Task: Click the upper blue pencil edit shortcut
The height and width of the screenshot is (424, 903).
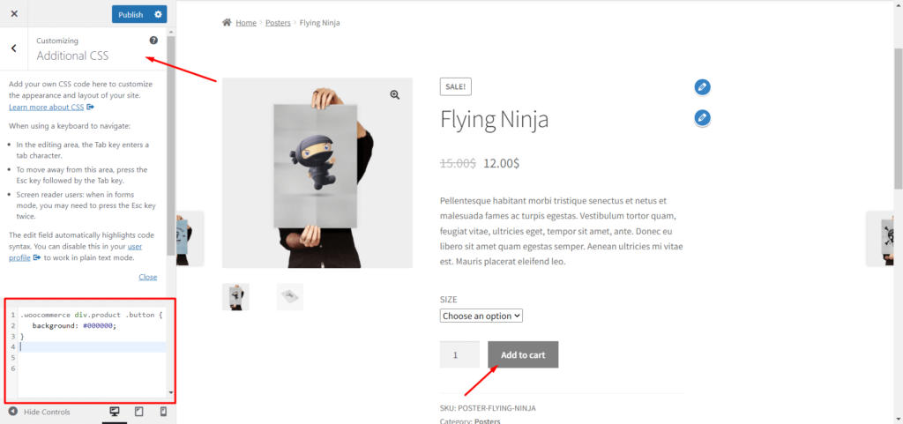Action: click(702, 86)
